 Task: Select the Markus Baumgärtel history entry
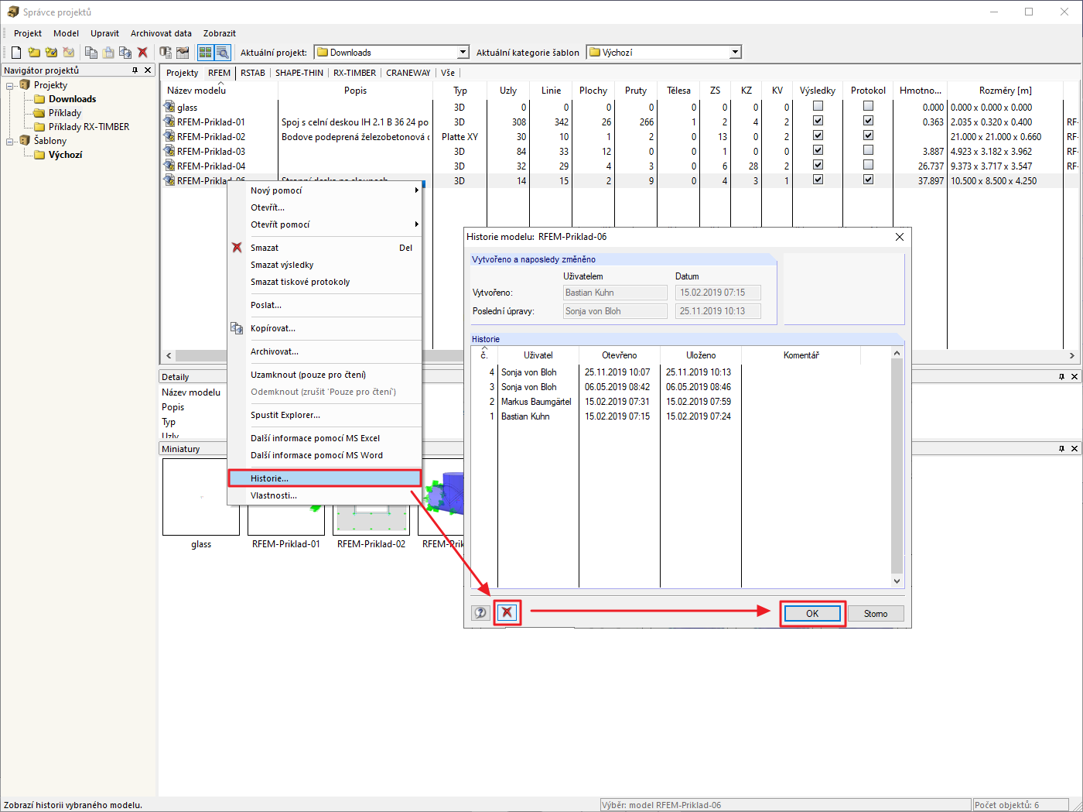click(x=536, y=402)
